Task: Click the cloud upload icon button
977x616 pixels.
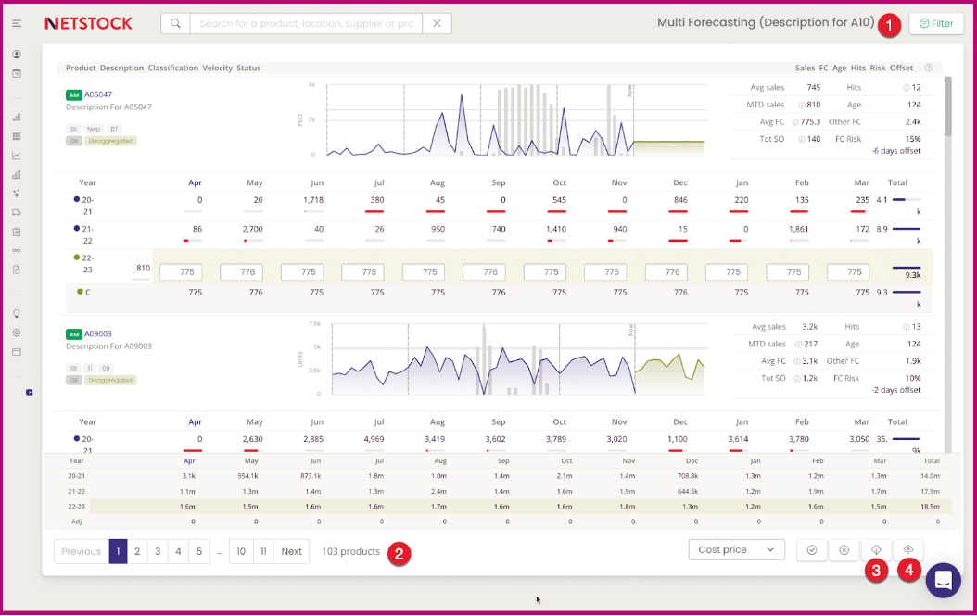Action: [x=908, y=550]
